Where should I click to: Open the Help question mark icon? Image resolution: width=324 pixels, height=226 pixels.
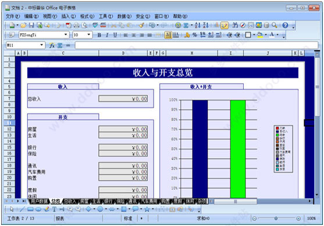[x=285, y=26]
